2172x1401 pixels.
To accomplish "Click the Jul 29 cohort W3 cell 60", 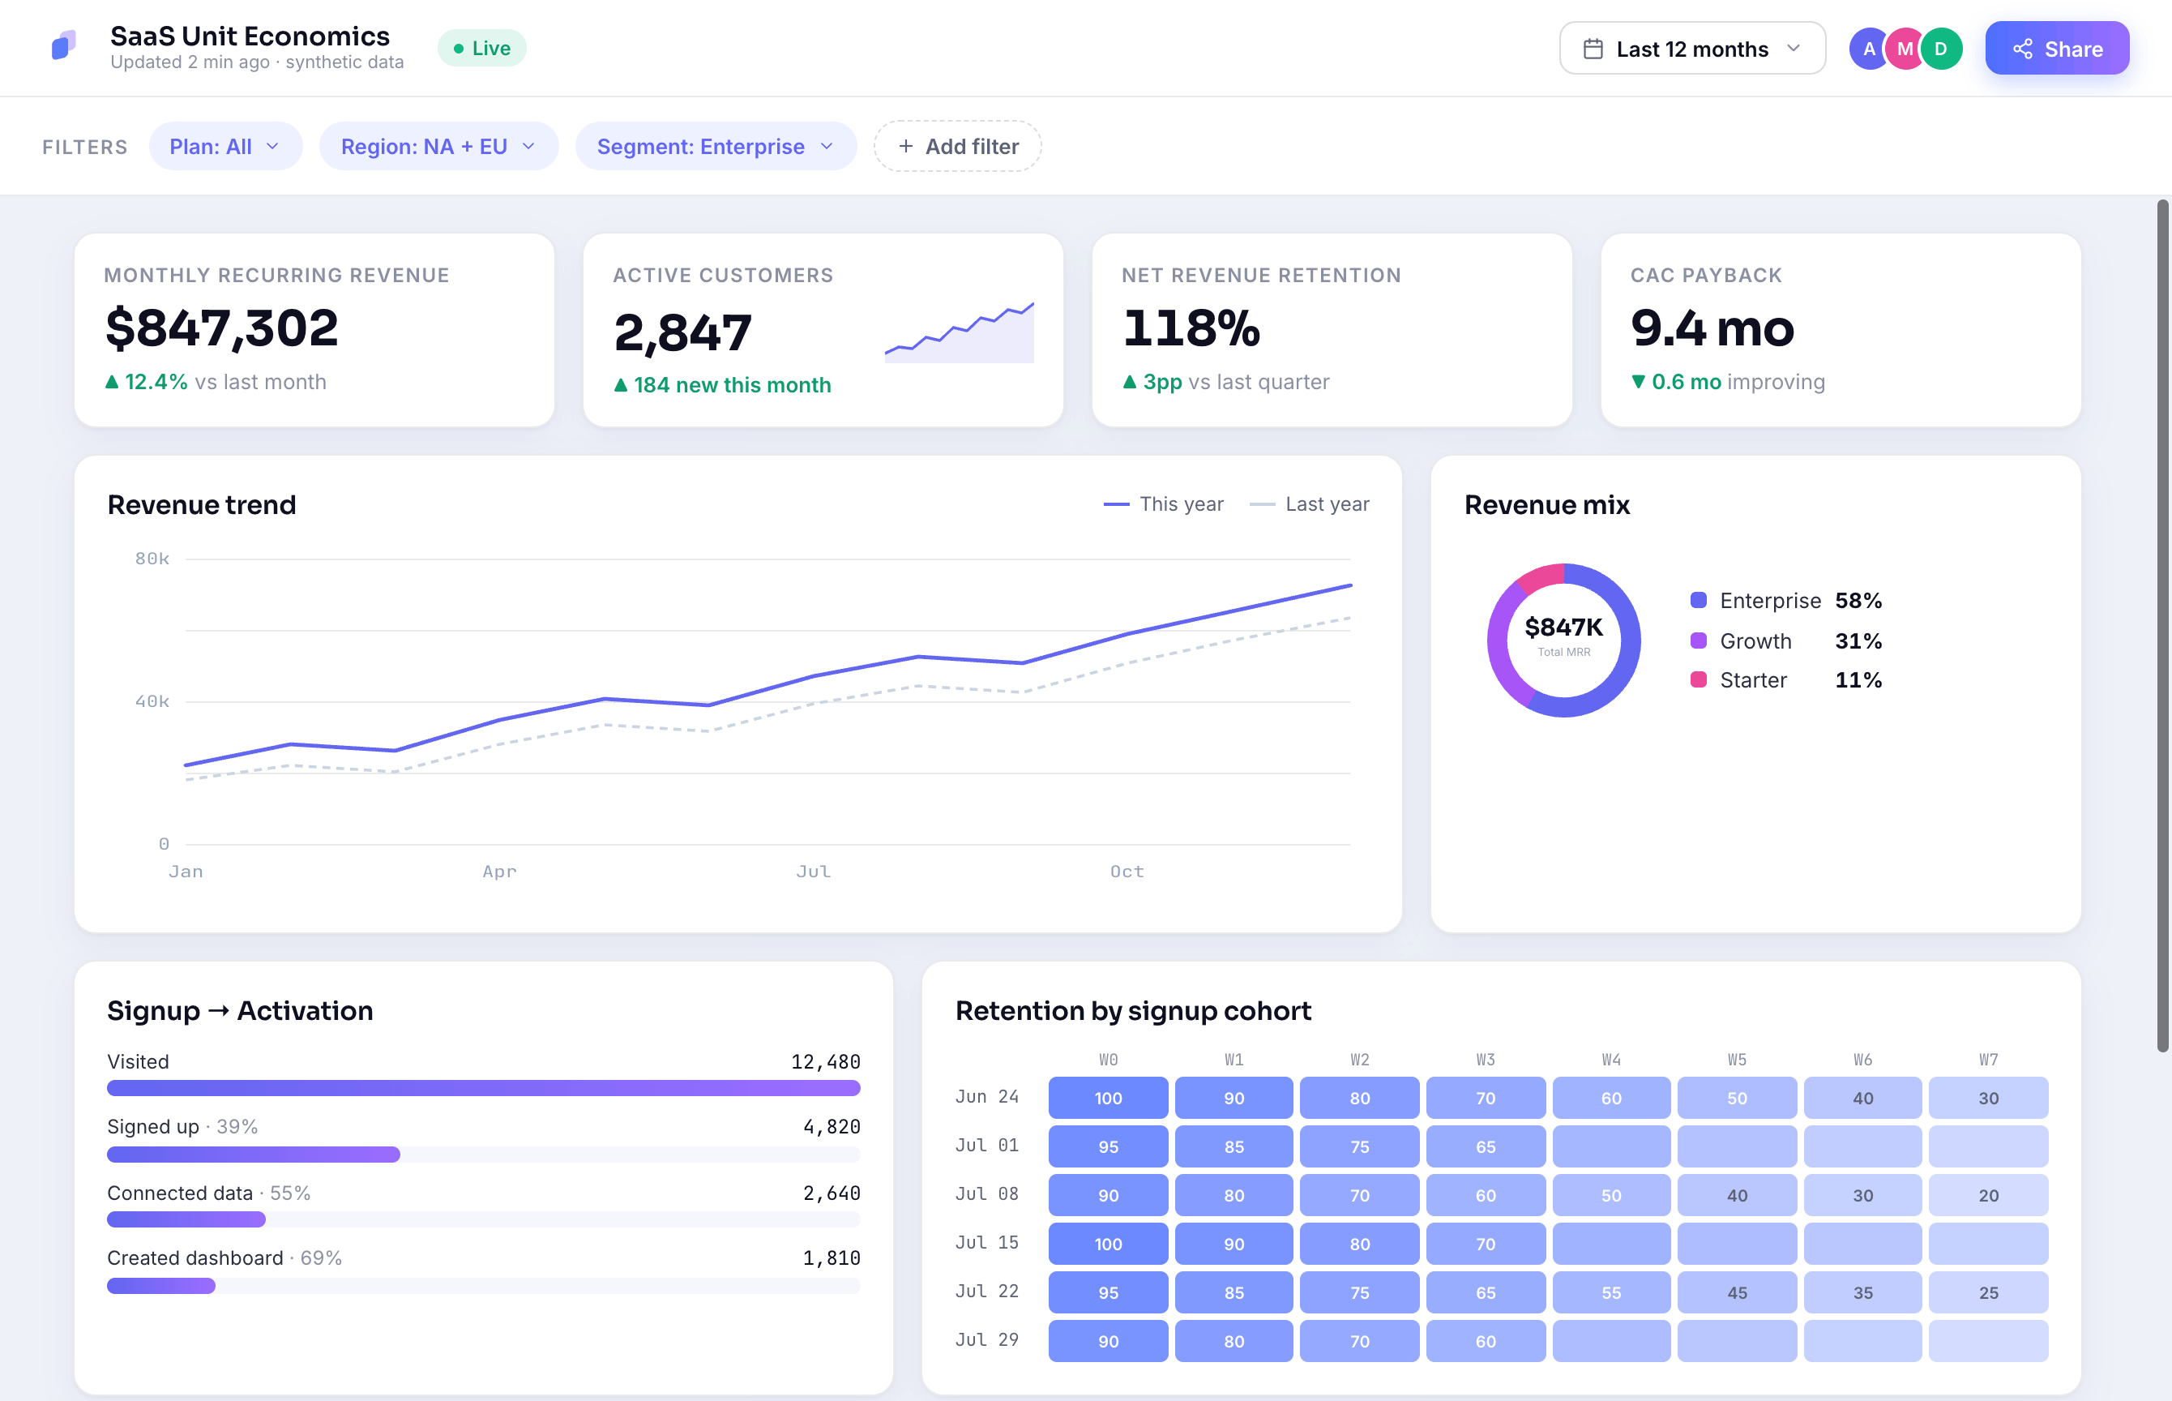I will 1486,1342.
